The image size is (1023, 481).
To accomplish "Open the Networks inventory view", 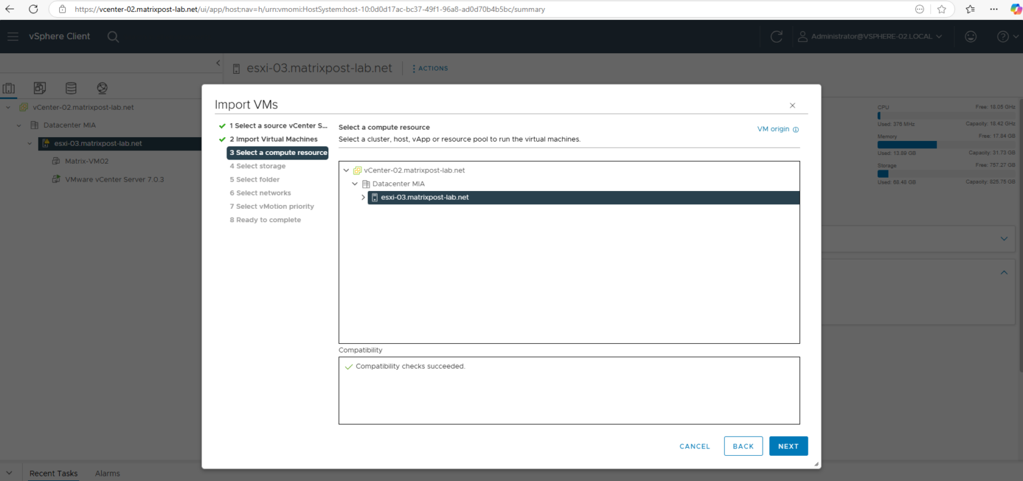I will (x=101, y=87).
